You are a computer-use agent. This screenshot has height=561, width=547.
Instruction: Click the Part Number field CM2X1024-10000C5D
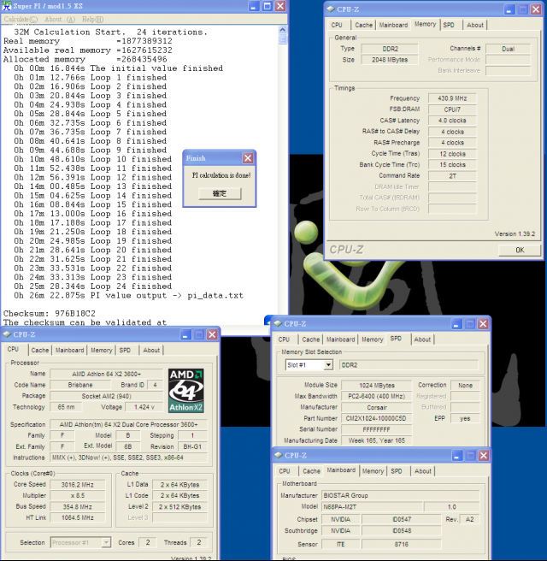376,418
